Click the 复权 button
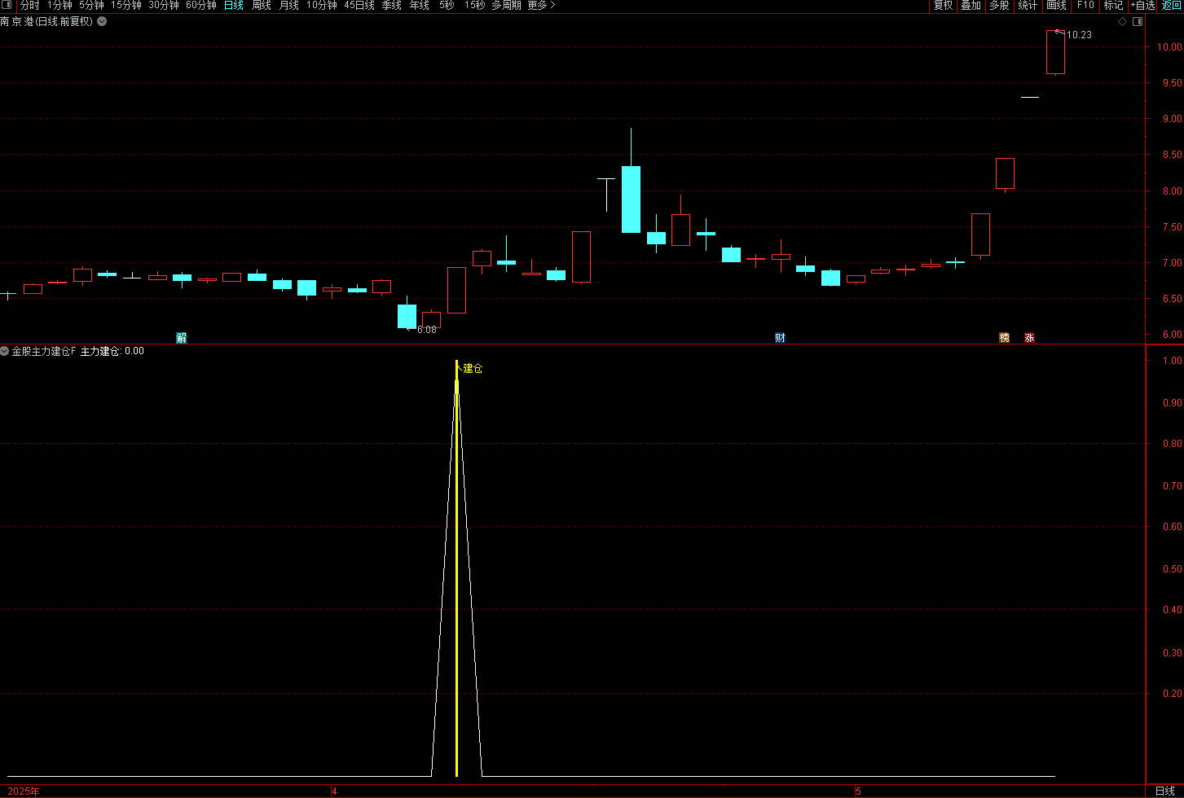Viewport: 1184px width, 798px height. coord(943,6)
